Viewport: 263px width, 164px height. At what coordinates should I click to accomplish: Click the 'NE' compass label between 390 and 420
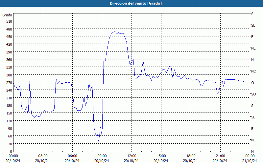[253, 48]
